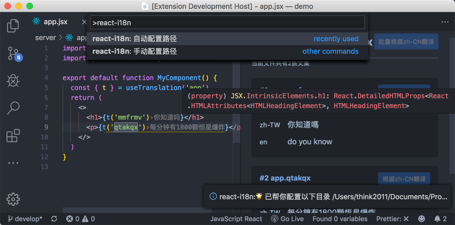Open Problems via errors count icon
Image resolution: width=455 pixels, height=225 pixels.
click(70, 219)
